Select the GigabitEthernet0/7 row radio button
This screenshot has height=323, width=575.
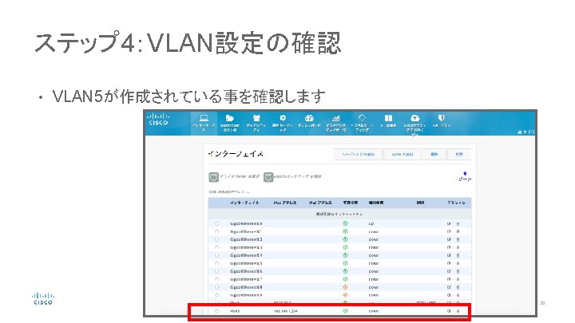[216, 279]
